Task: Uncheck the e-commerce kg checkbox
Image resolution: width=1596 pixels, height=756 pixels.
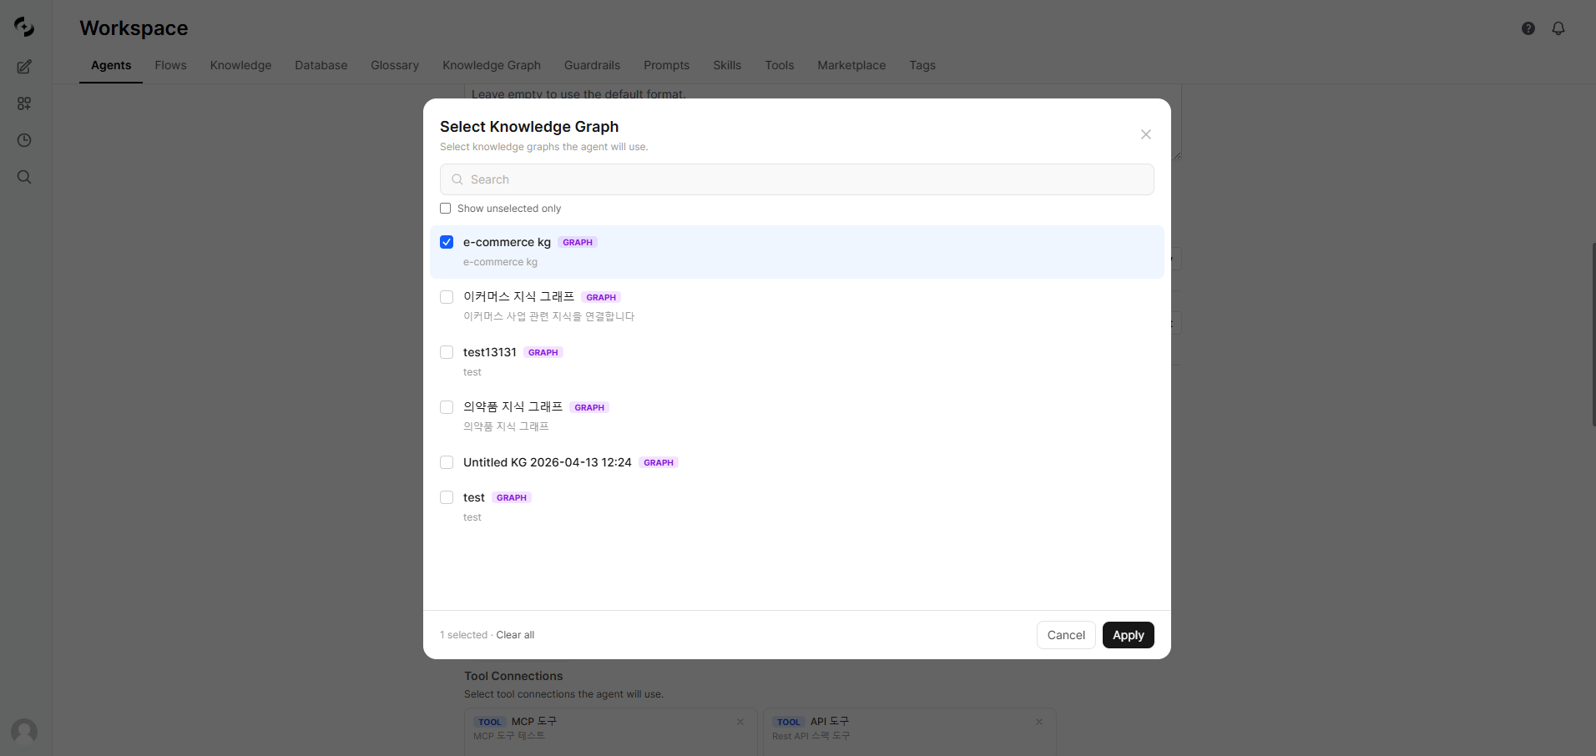Action: [447, 242]
